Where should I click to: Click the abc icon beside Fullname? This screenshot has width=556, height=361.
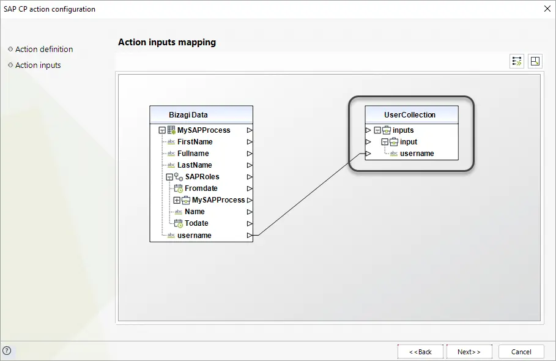tap(171, 154)
